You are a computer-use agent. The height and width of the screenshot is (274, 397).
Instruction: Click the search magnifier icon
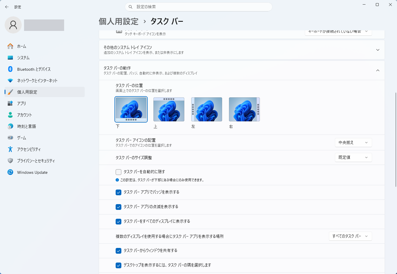131,7
